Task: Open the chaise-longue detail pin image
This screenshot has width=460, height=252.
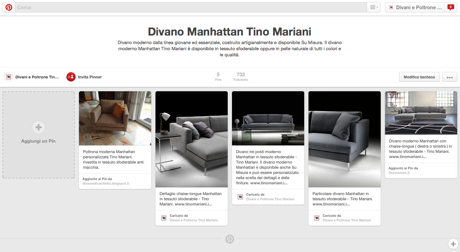Action: point(192,139)
